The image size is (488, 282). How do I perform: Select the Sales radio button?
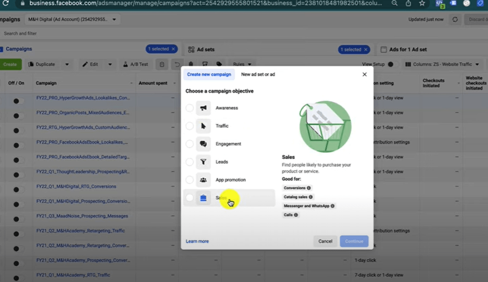[189, 198]
